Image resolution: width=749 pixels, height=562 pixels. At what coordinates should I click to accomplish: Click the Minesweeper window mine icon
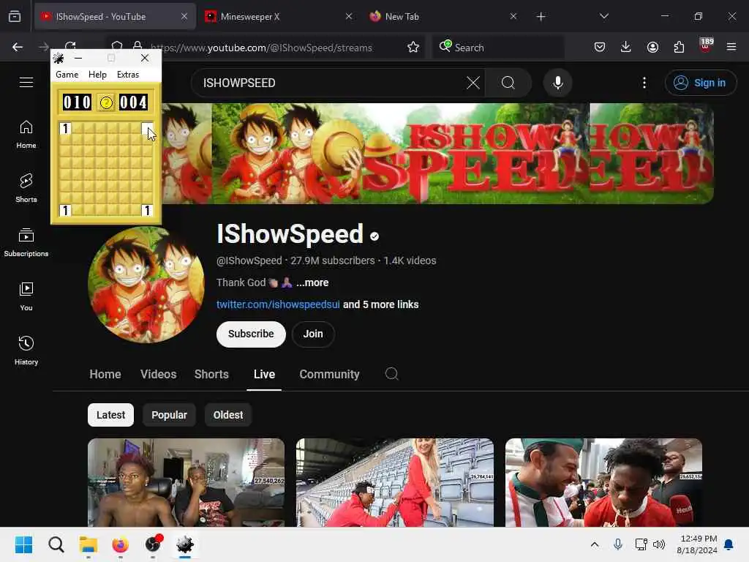[59, 59]
